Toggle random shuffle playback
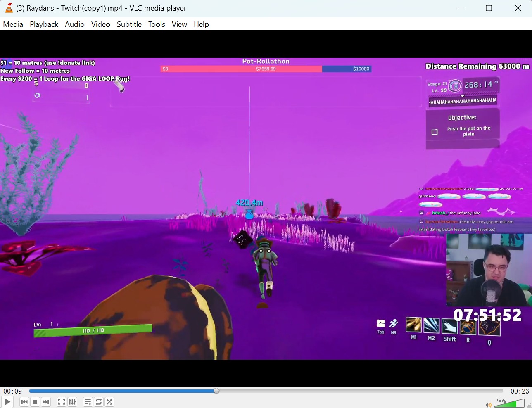The image size is (532, 408). pos(109,402)
